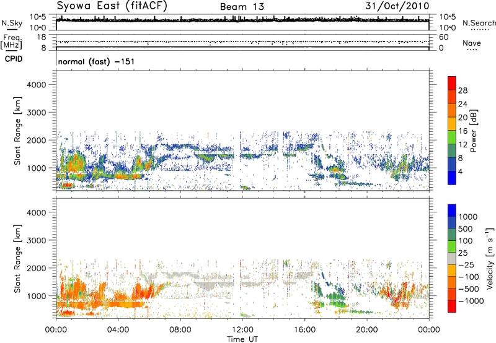Viewport: 496px width, 343px height.
Task: Click the "Nave" legend label
Action: point(472,43)
